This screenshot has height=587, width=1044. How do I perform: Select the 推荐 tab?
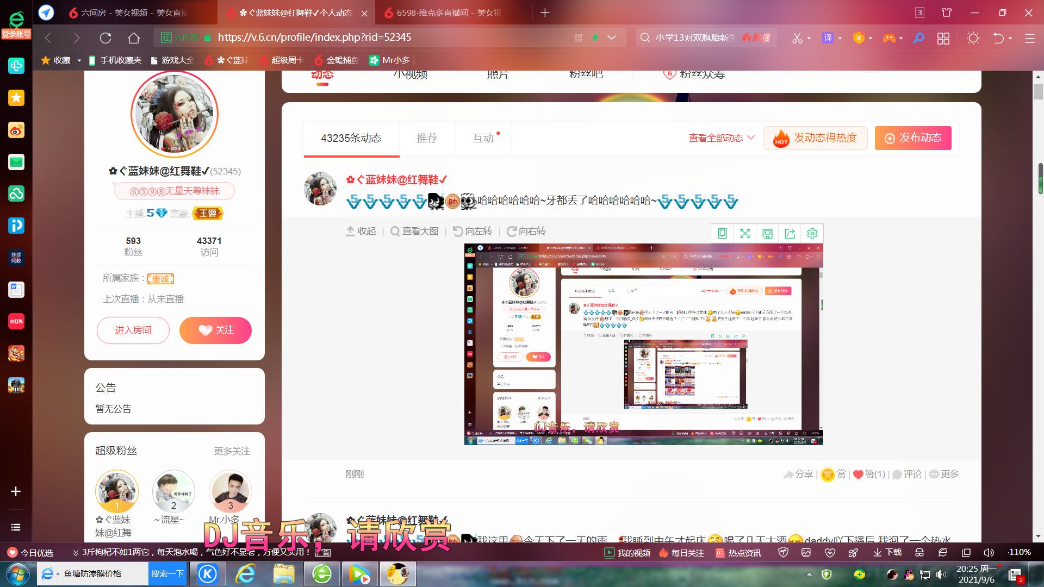pyautogui.click(x=427, y=138)
